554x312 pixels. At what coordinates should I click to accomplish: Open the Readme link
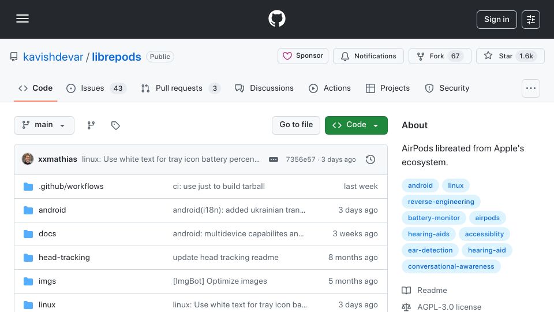click(x=424, y=291)
